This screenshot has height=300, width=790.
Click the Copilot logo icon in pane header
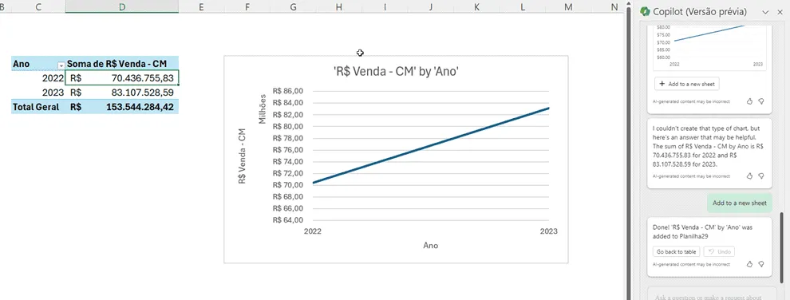[x=645, y=12]
